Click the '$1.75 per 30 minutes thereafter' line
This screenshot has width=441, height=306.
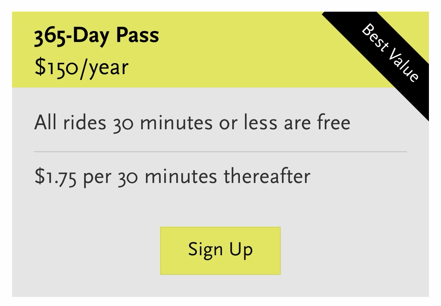point(172,176)
